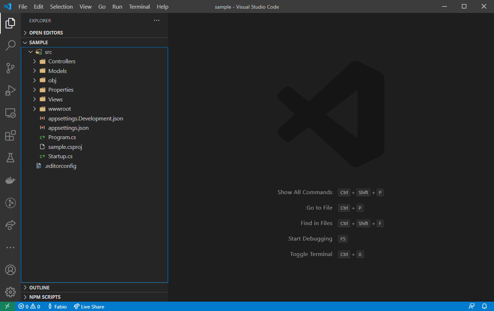The image size is (494, 311).
Task: Open the Remote Explorer view
Action: (x=10, y=113)
